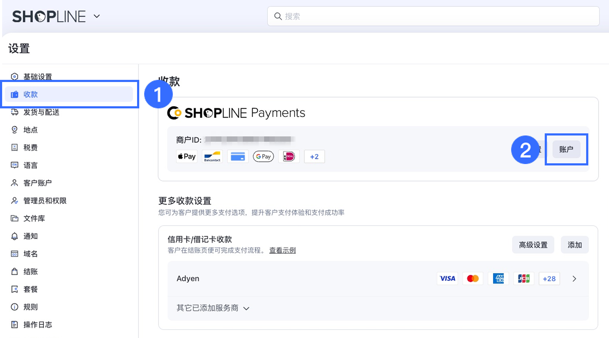The height and width of the screenshot is (338, 609).
Task: Focus the 搜索 search field
Action: 433,16
